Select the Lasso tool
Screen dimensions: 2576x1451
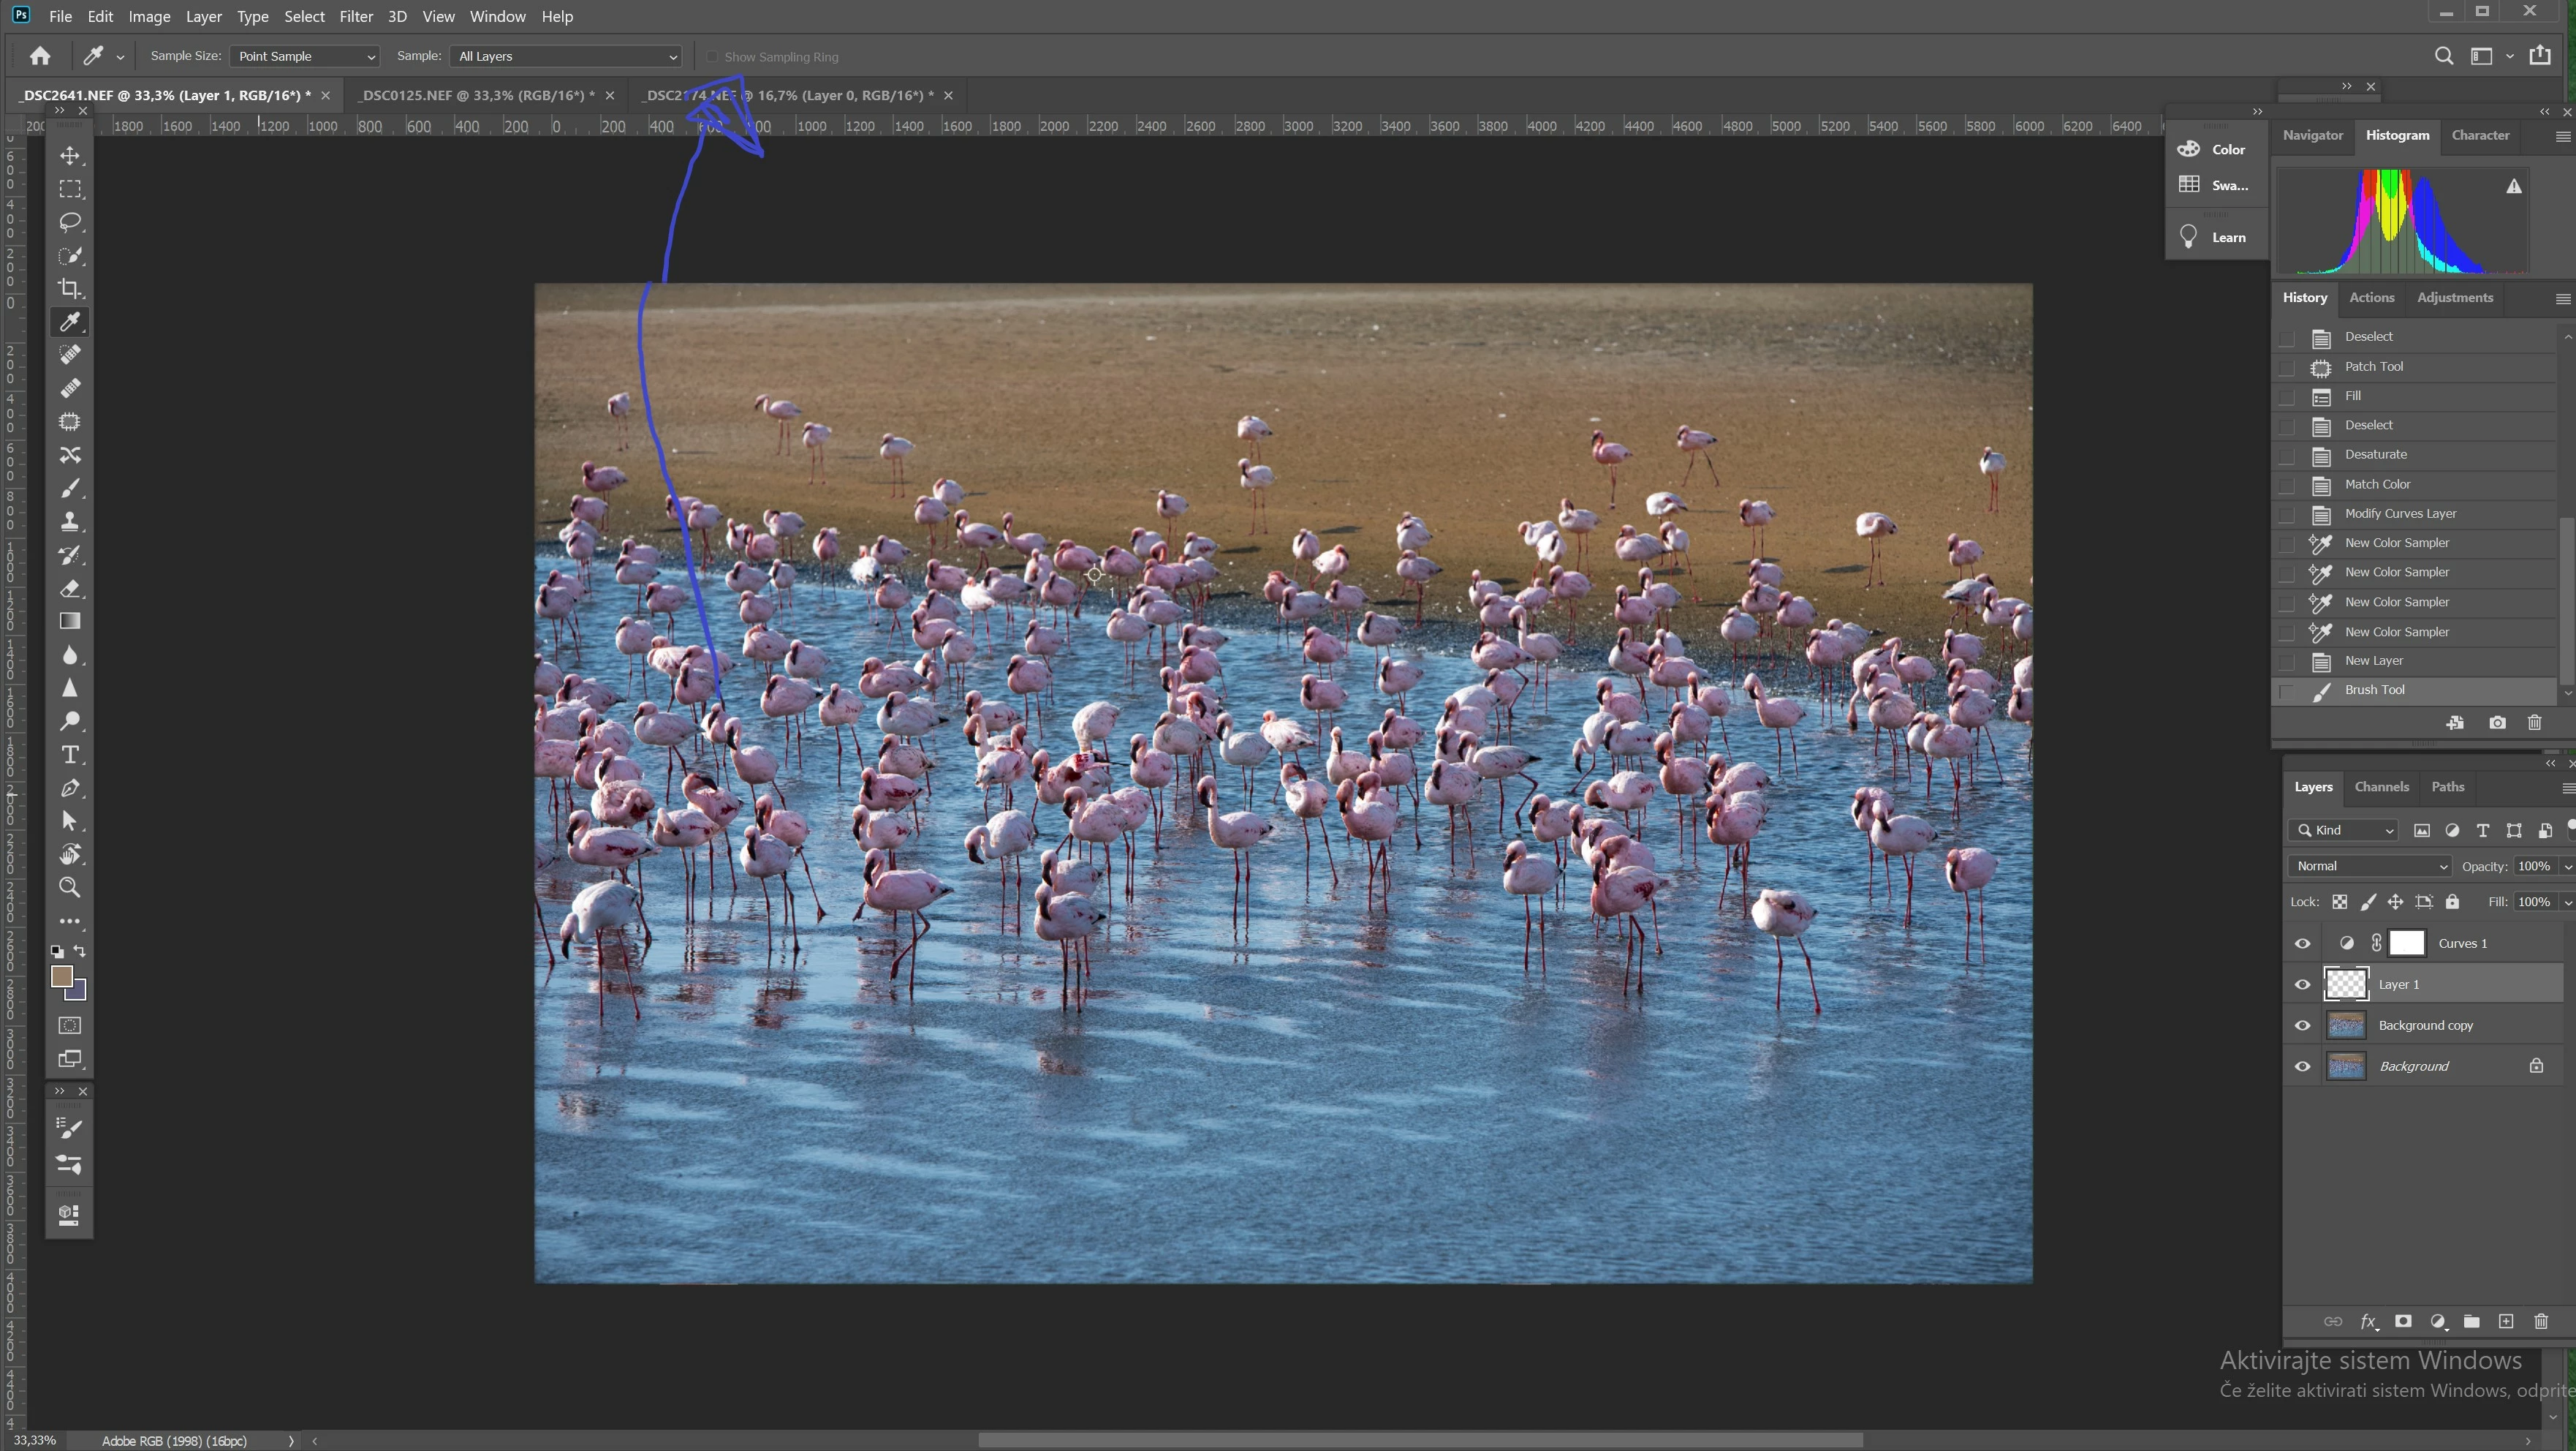pyautogui.click(x=70, y=222)
